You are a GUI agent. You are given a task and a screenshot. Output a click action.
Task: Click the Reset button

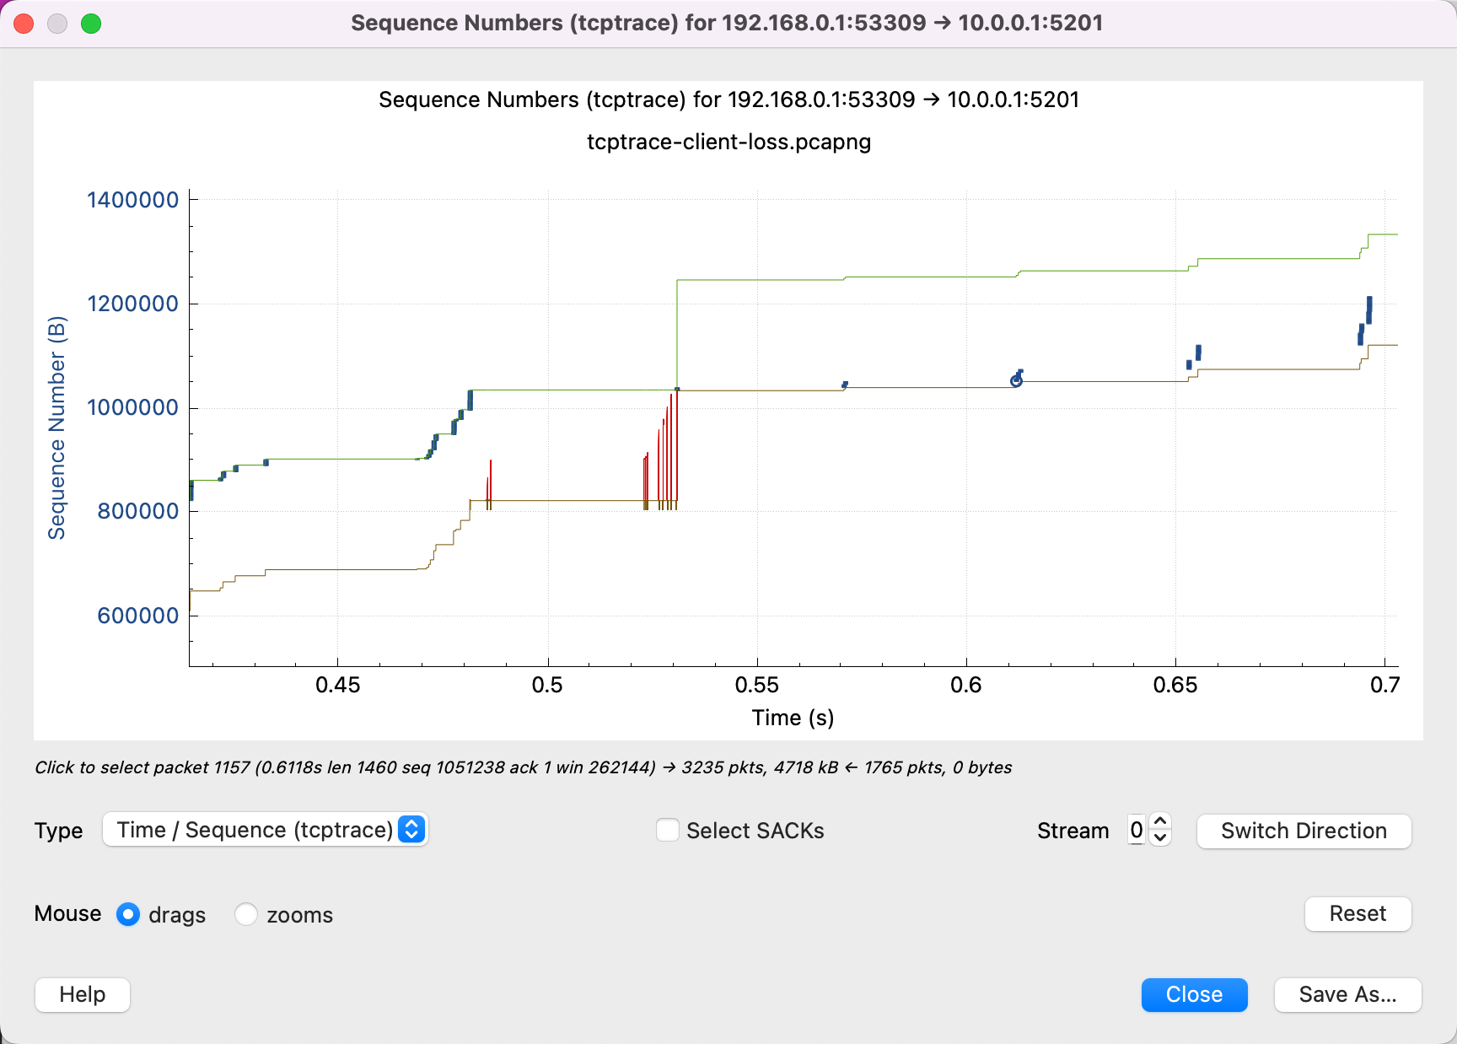pyautogui.click(x=1358, y=914)
